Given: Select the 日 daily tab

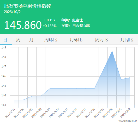Looking at the screenshot, I should [5, 40].
